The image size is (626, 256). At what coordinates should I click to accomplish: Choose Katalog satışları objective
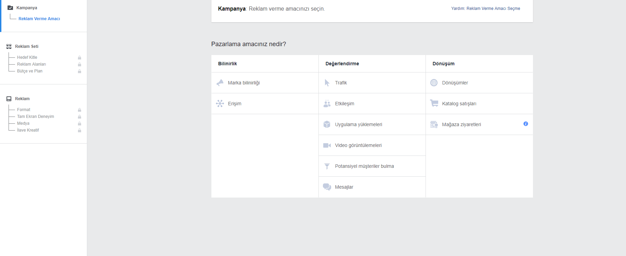[479, 104]
